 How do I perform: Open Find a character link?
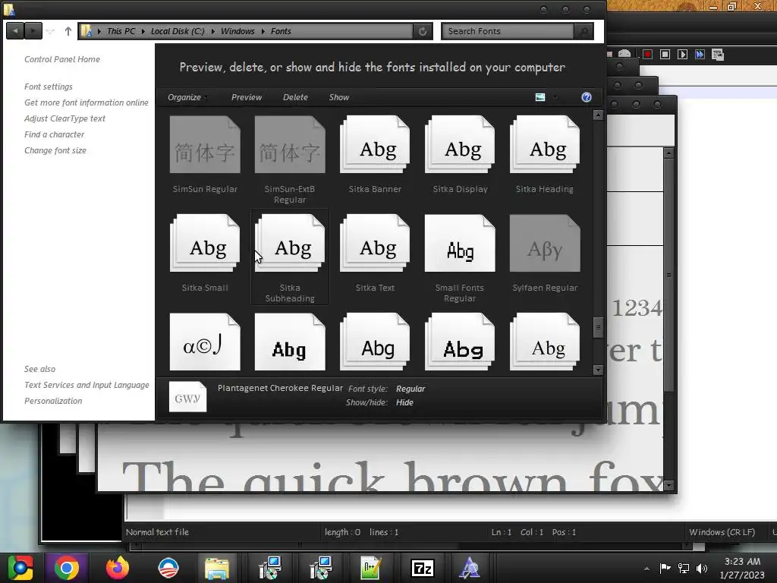54,134
